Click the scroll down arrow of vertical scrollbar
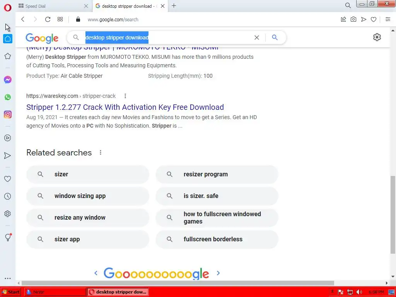This screenshot has width=396, height=297. click(x=393, y=277)
